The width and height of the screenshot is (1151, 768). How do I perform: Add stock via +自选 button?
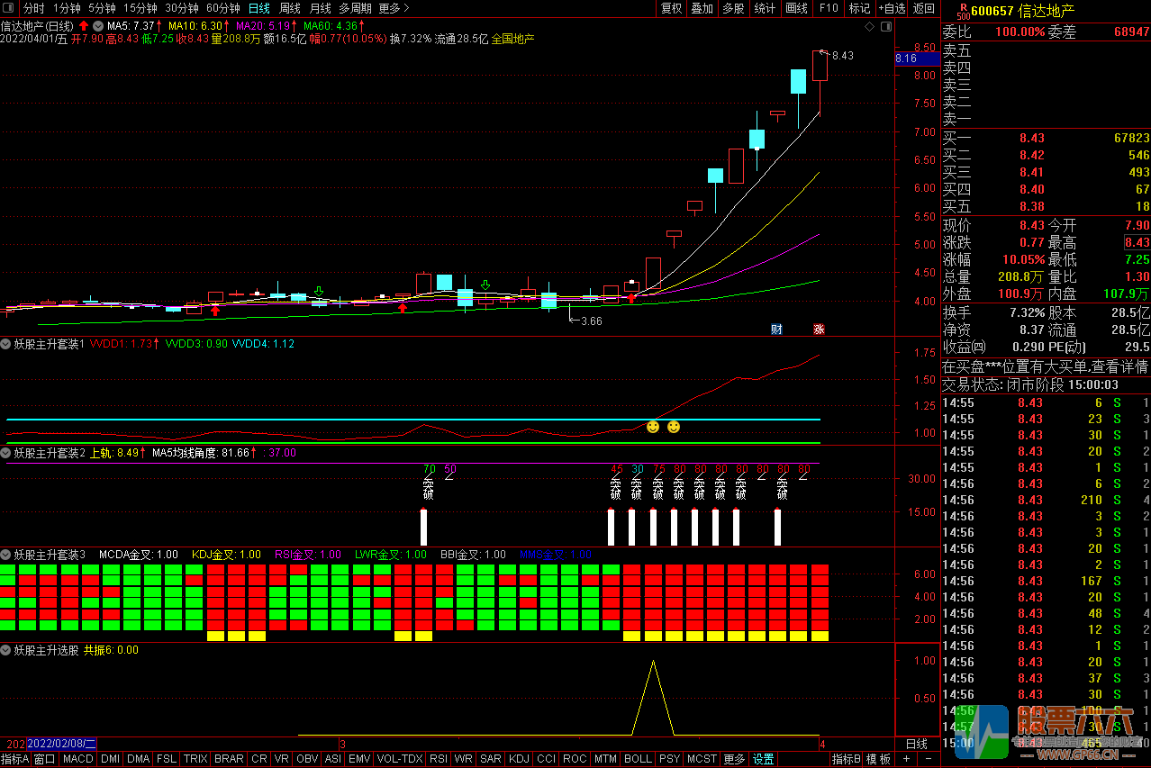point(891,8)
